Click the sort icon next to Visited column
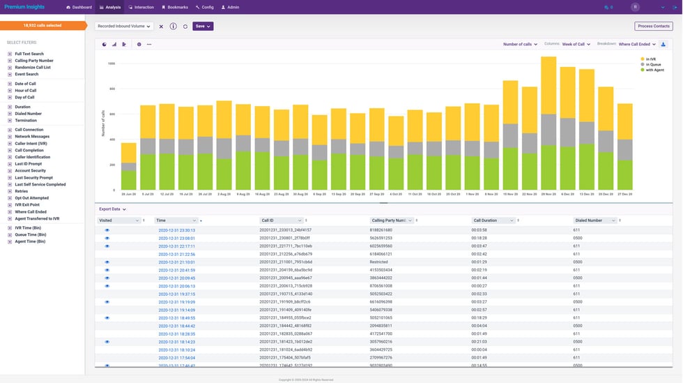683x383 pixels. tap(144, 220)
